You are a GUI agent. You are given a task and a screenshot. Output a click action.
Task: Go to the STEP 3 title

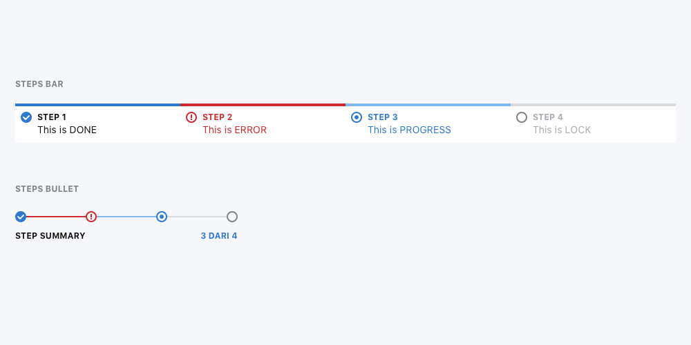382,117
